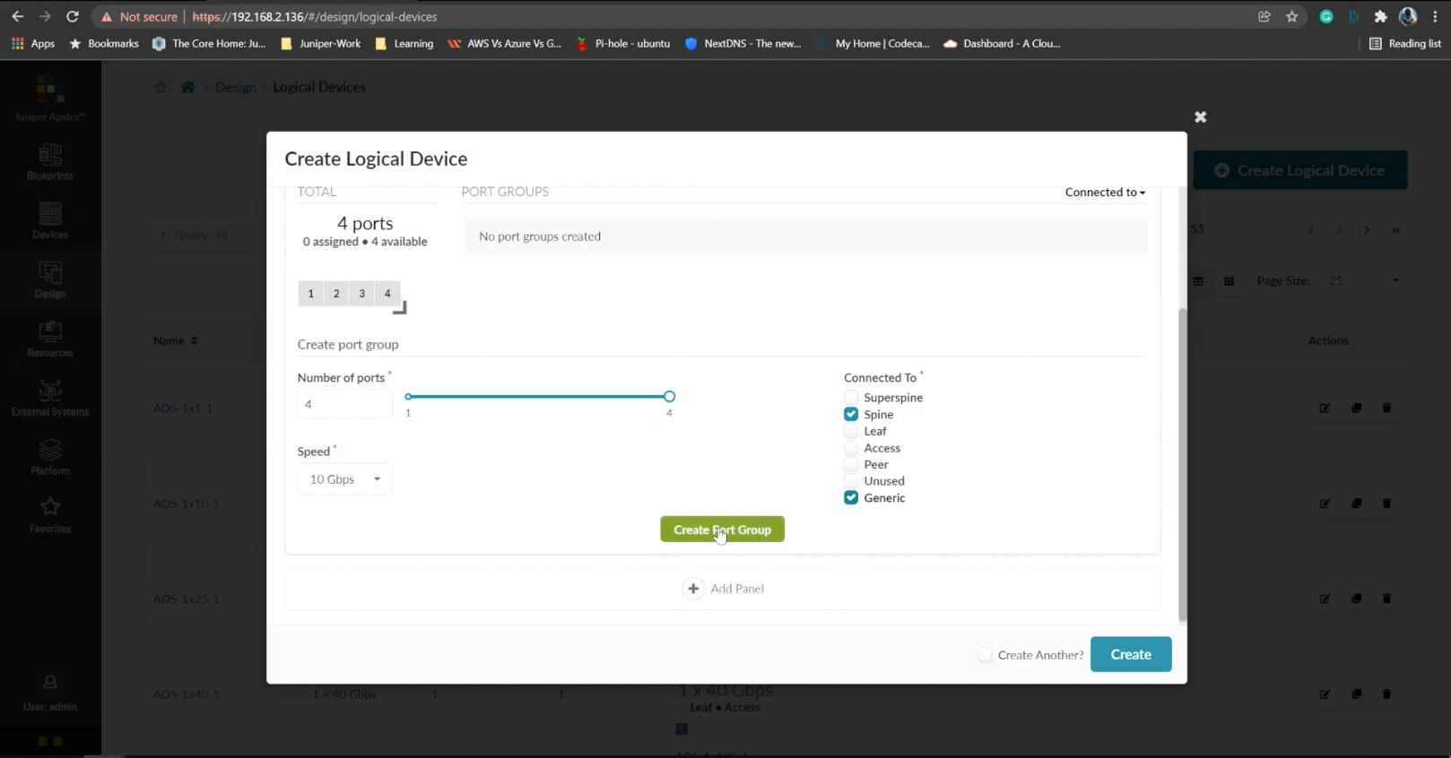Screen dimensions: 1451x758
Task: Open the Learning bookmark folder
Action: click(x=404, y=43)
